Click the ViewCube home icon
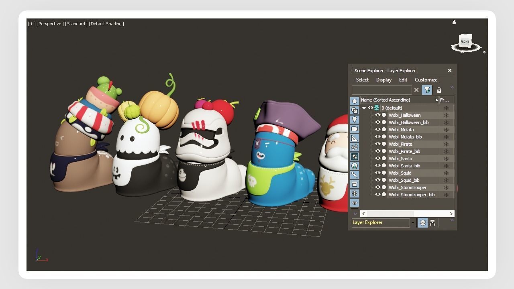This screenshot has width=514, height=289. click(454, 22)
